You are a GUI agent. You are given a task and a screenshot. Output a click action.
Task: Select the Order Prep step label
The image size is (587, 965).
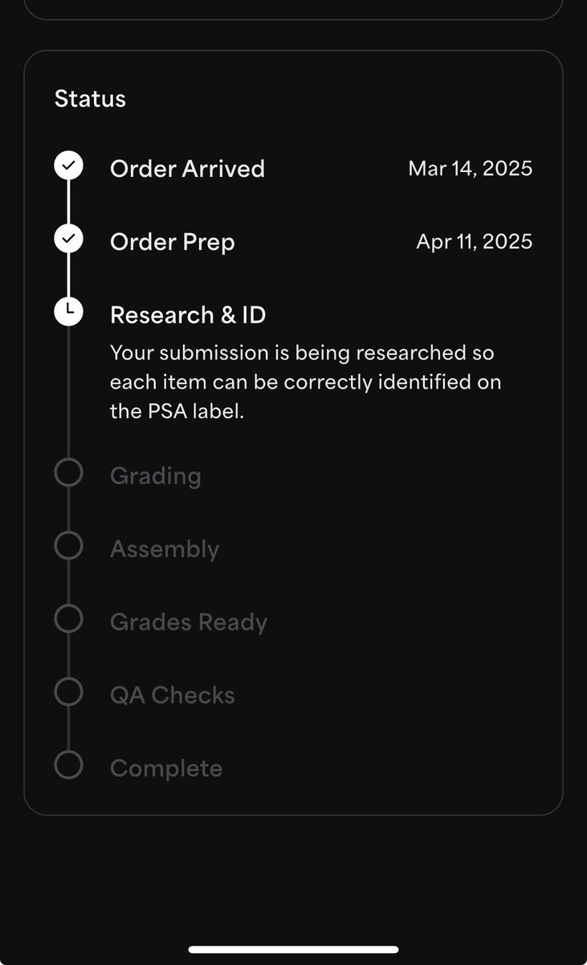tap(173, 242)
